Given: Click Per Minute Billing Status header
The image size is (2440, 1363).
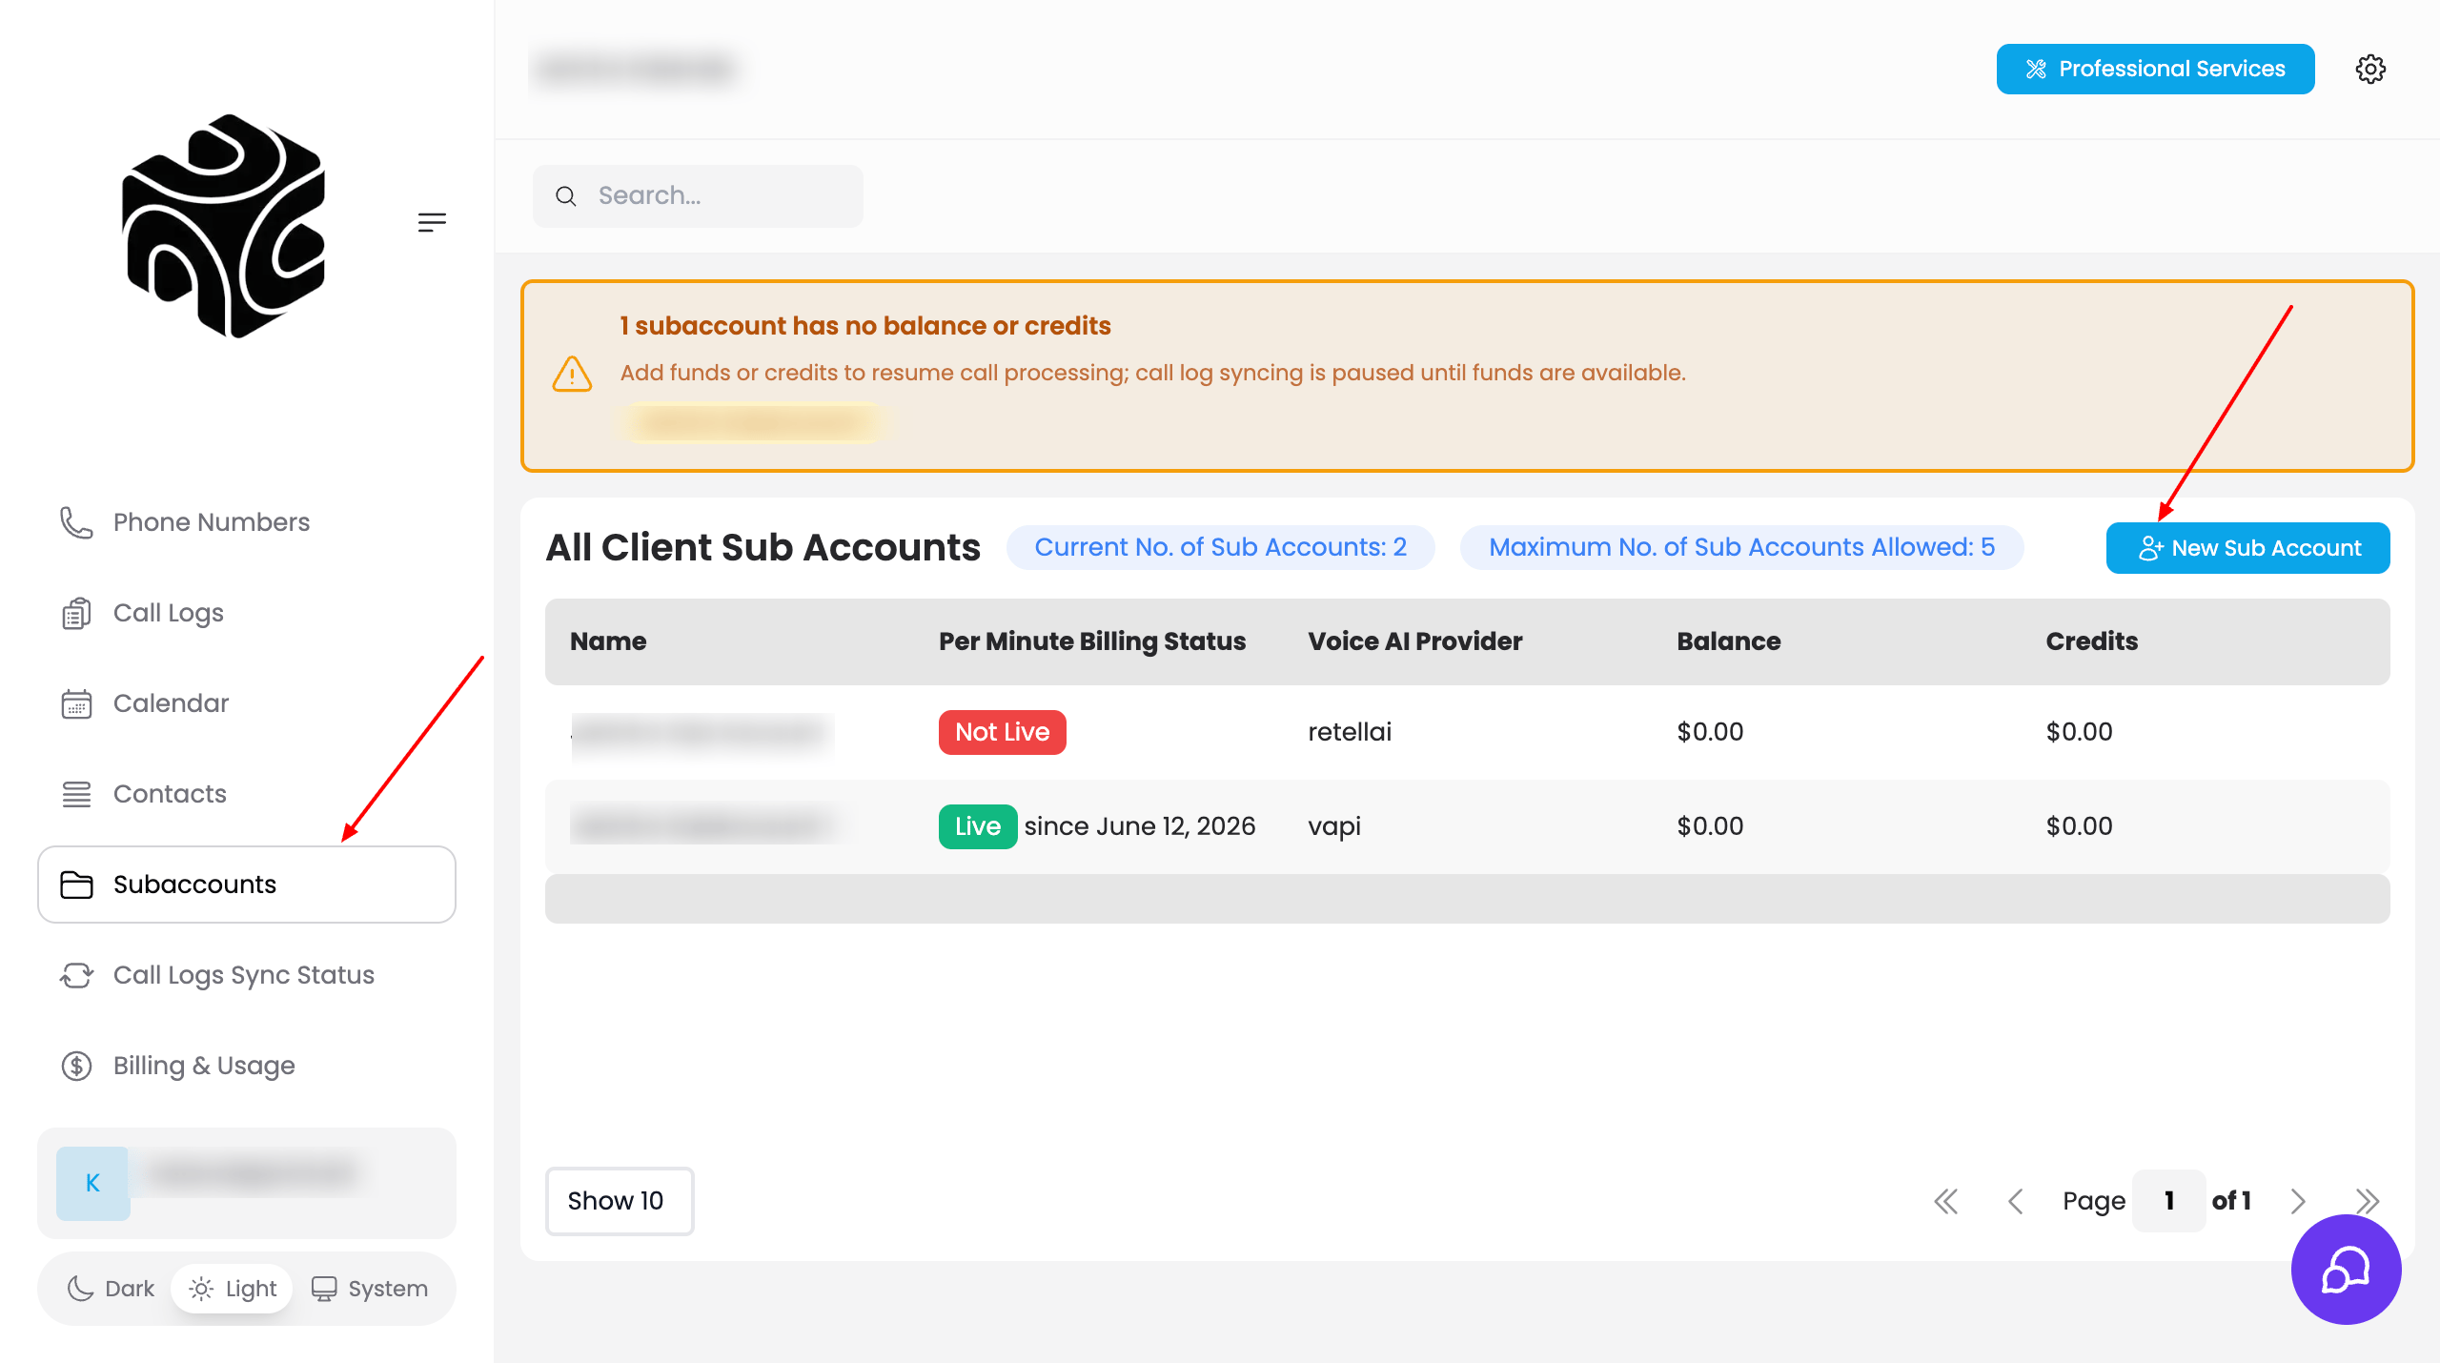Looking at the screenshot, I should click(1092, 641).
